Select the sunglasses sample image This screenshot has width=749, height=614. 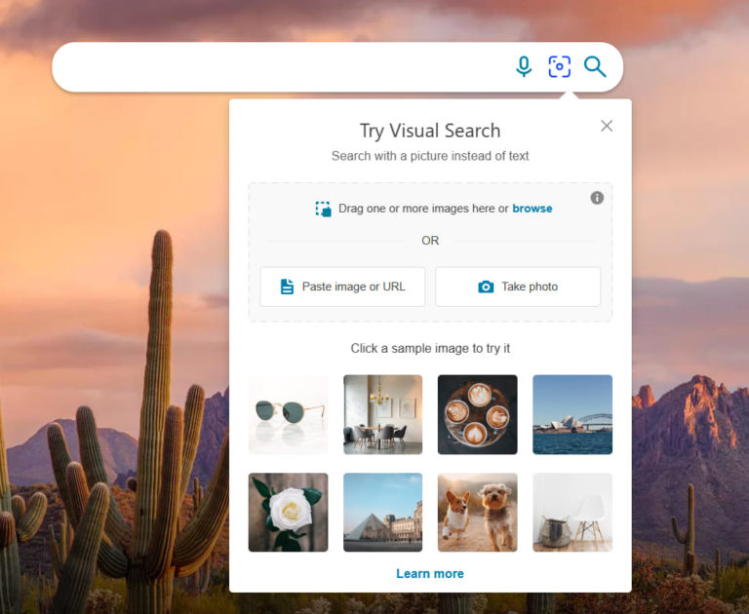(x=288, y=414)
